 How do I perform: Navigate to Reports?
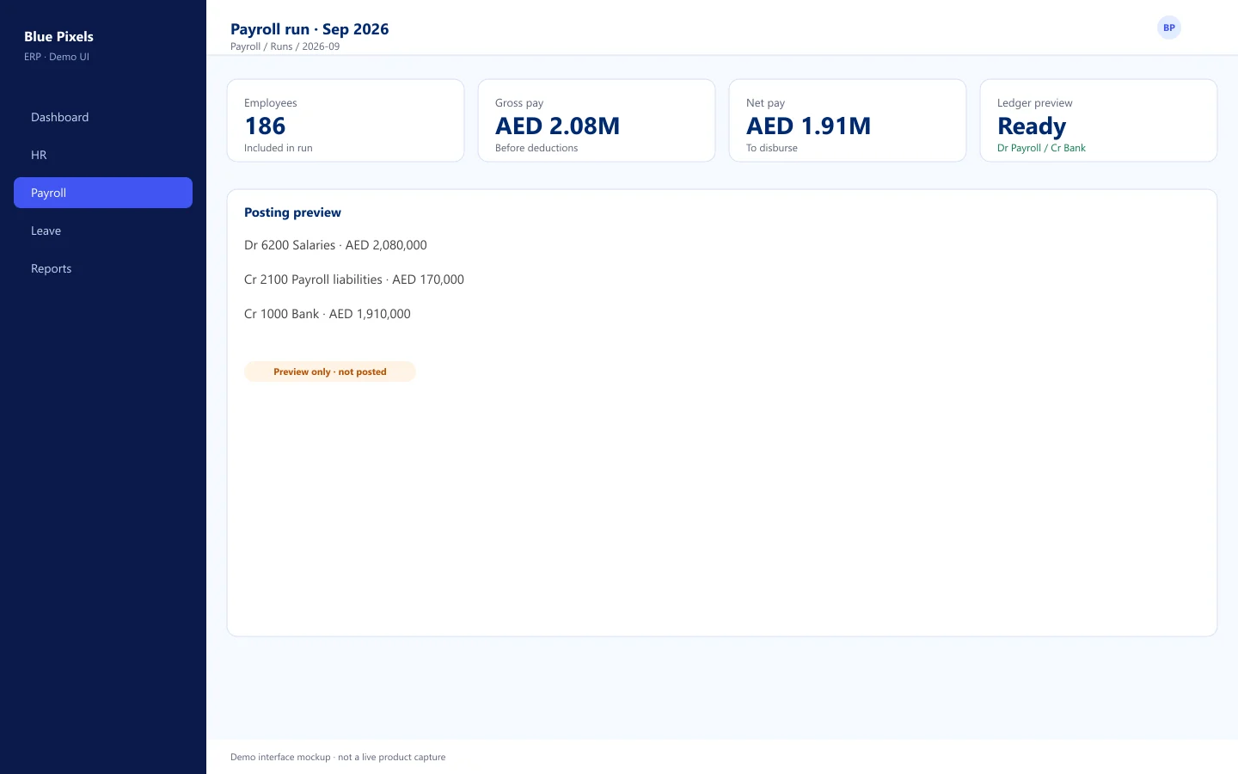[x=103, y=268]
